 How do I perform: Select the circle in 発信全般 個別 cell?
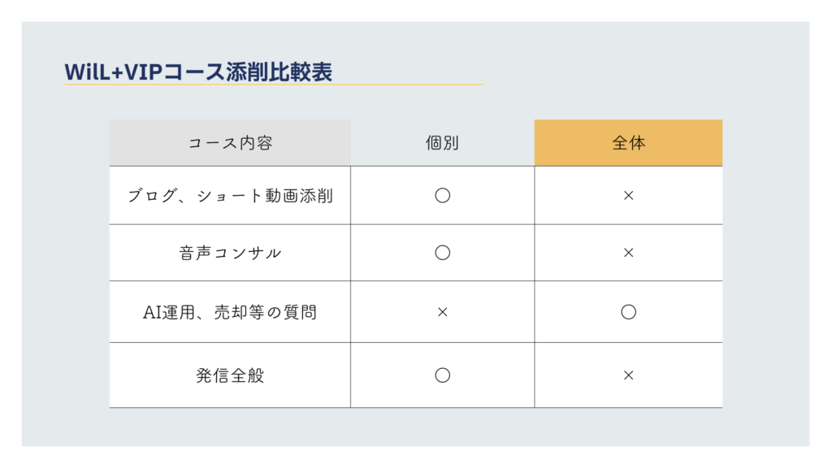[x=442, y=375]
